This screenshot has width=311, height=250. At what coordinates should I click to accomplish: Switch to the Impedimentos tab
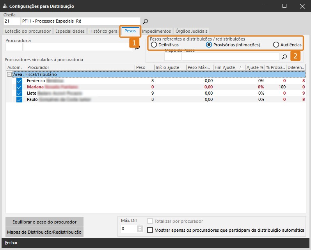[156, 31]
